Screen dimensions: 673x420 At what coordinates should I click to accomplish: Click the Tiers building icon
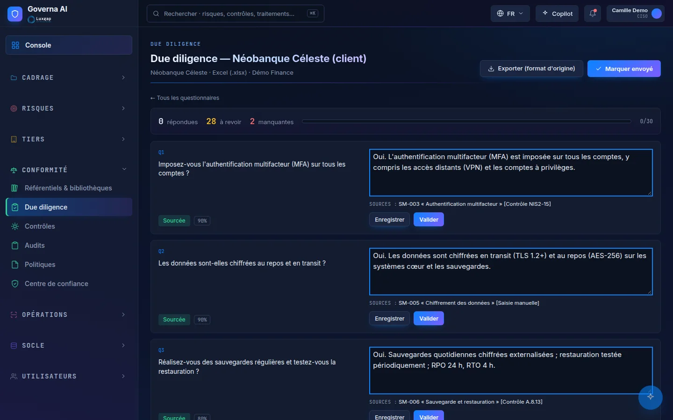[14, 140]
